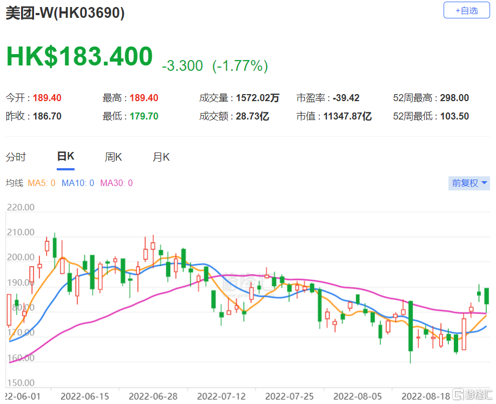
Task: Select the 日K daily candlestick tab
Action: 65,156
